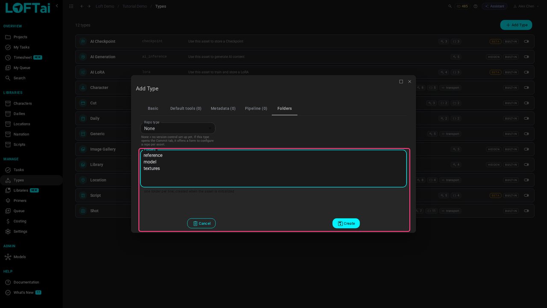
Task: Click the Timesheet clock icon
Action: click(8, 58)
